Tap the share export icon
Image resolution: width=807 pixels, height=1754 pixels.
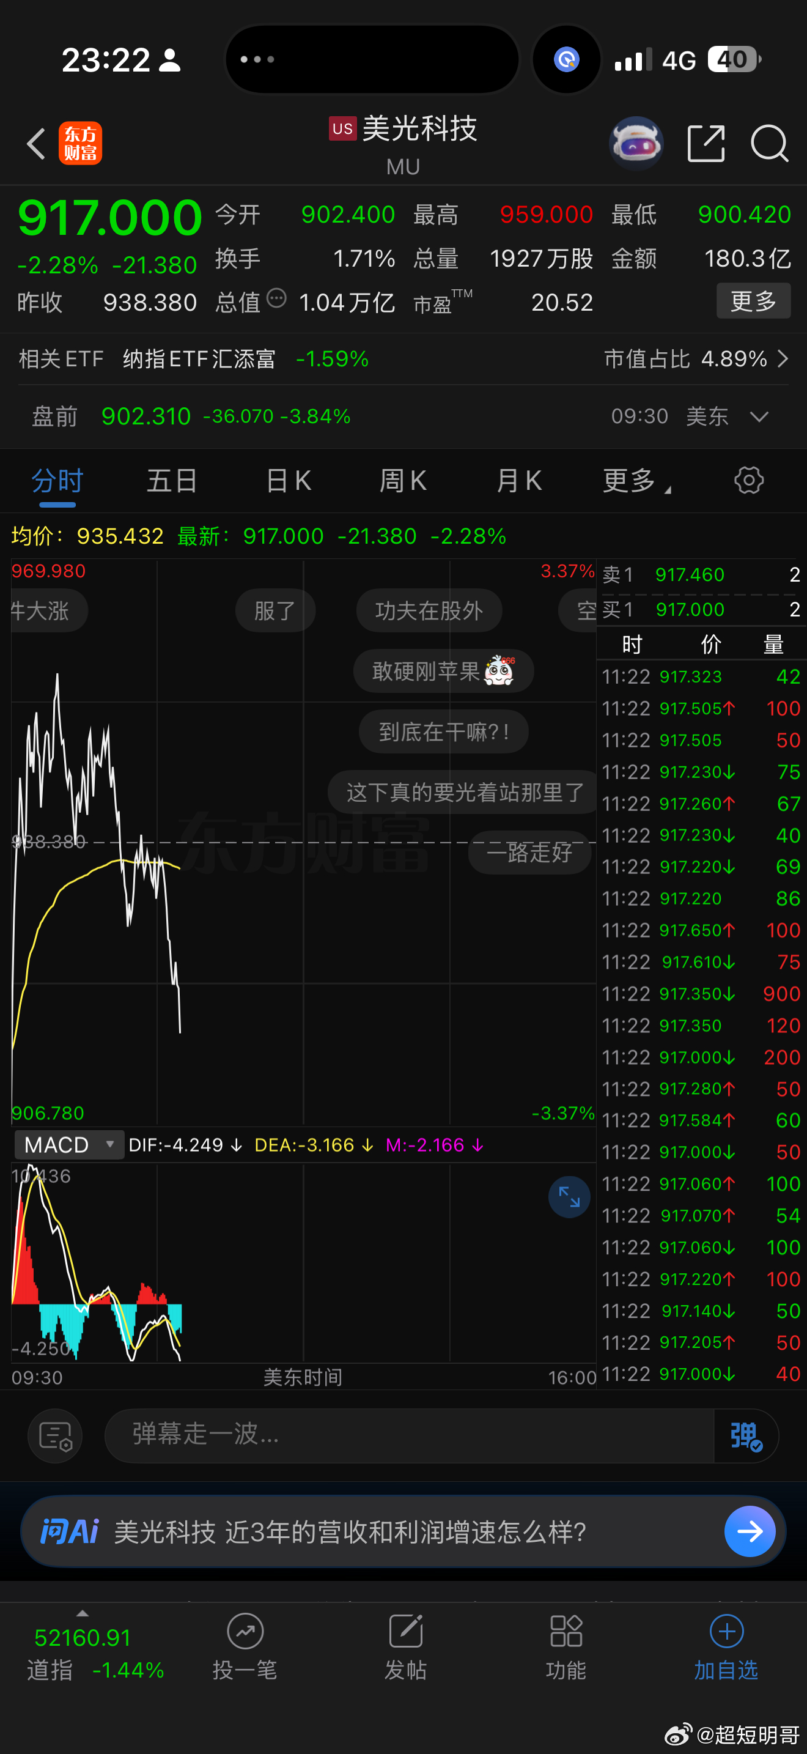click(706, 144)
